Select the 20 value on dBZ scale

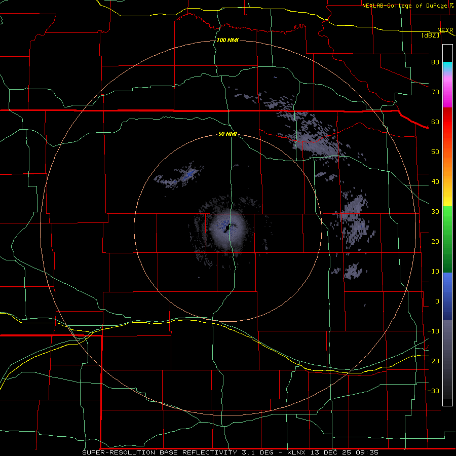(435, 241)
